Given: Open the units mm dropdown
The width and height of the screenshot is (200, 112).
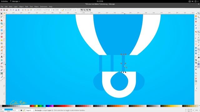Looking at the screenshot, I should click(x=76, y=10).
